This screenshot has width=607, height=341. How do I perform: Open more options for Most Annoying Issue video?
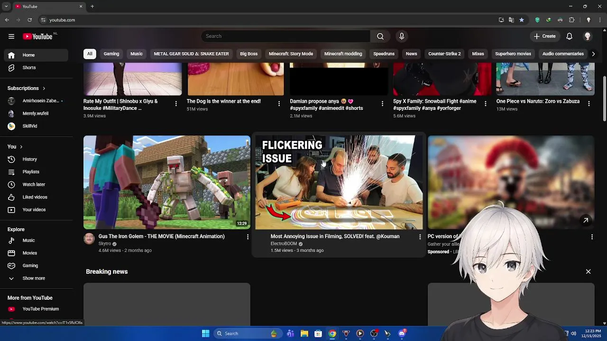pyautogui.click(x=420, y=237)
